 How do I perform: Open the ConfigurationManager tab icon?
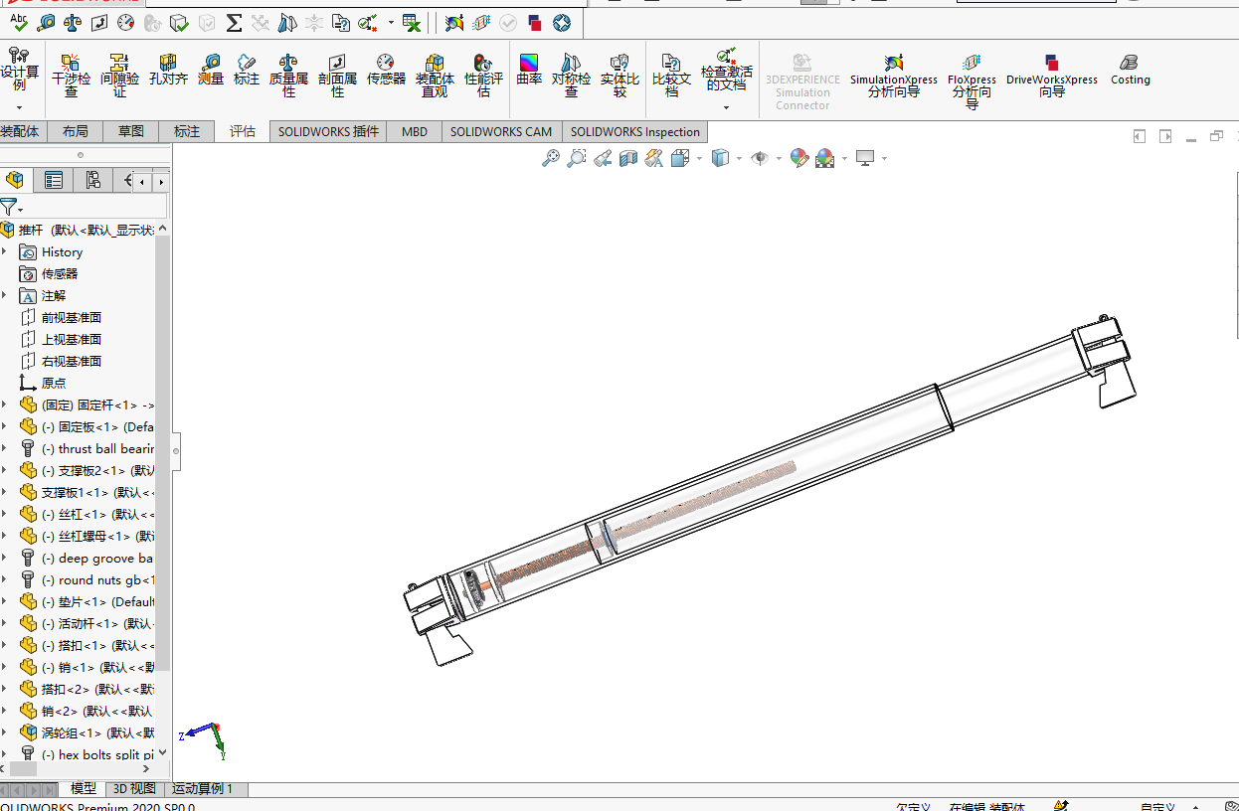point(92,180)
